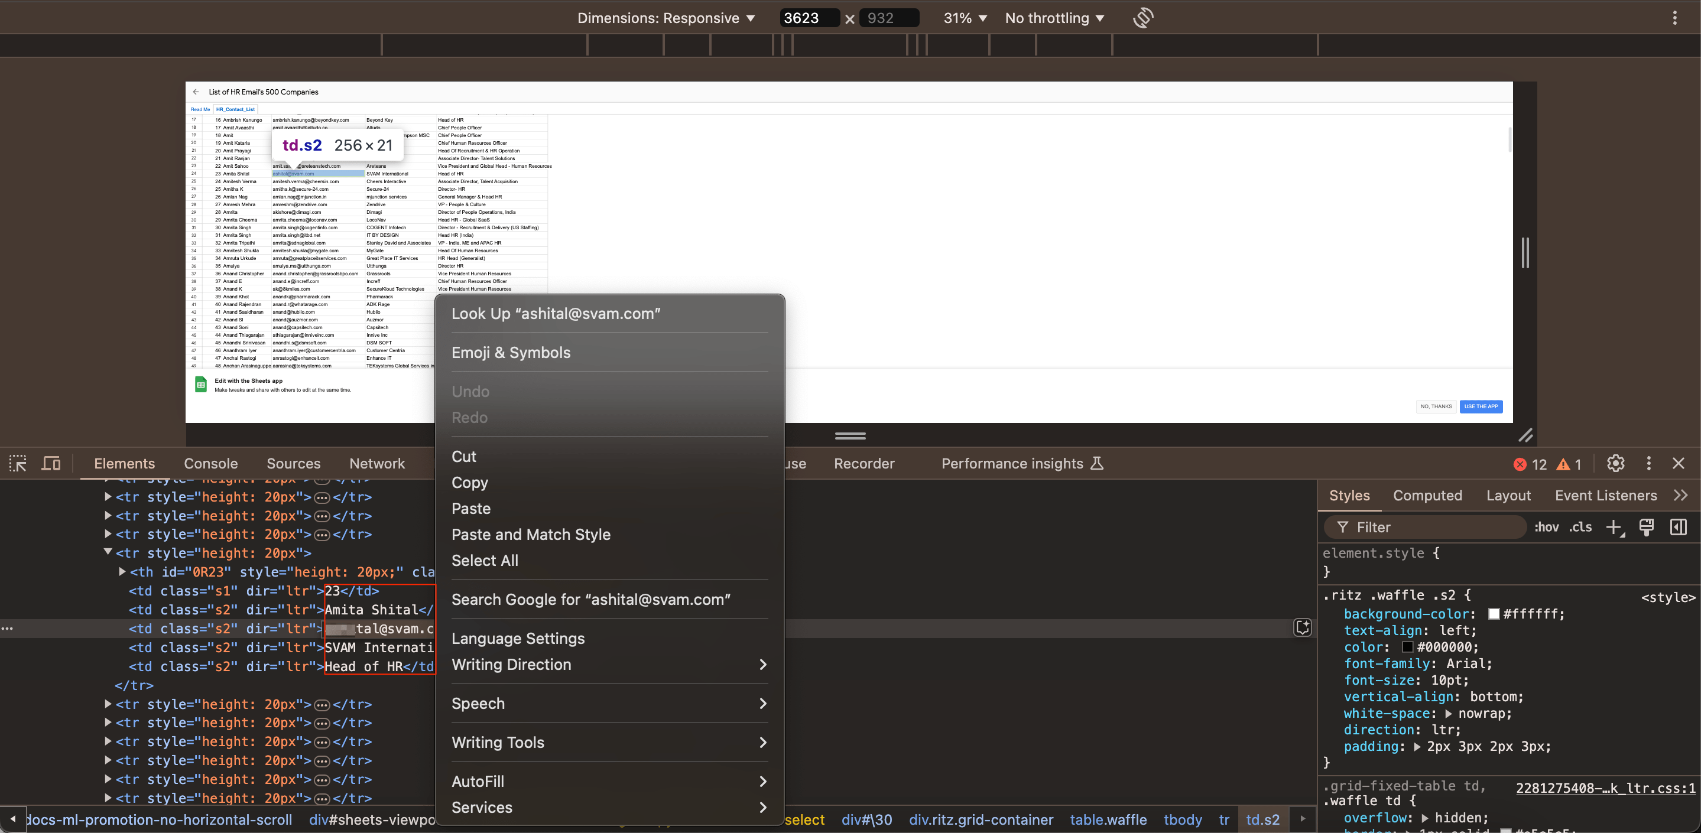The width and height of the screenshot is (1701, 833).
Task: Choose Copy from the context menu
Action: click(x=469, y=483)
